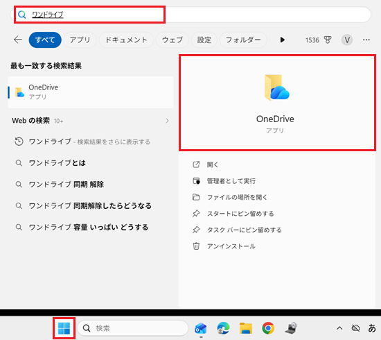Screen dimensions: 381x340
Task: Go back with the left arrow
Action: click(18, 40)
